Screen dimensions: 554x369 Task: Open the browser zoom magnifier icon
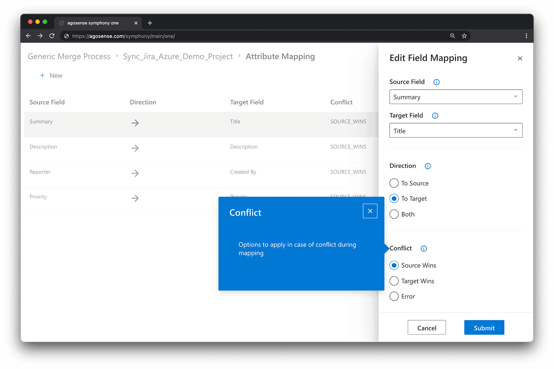pyautogui.click(x=452, y=36)
